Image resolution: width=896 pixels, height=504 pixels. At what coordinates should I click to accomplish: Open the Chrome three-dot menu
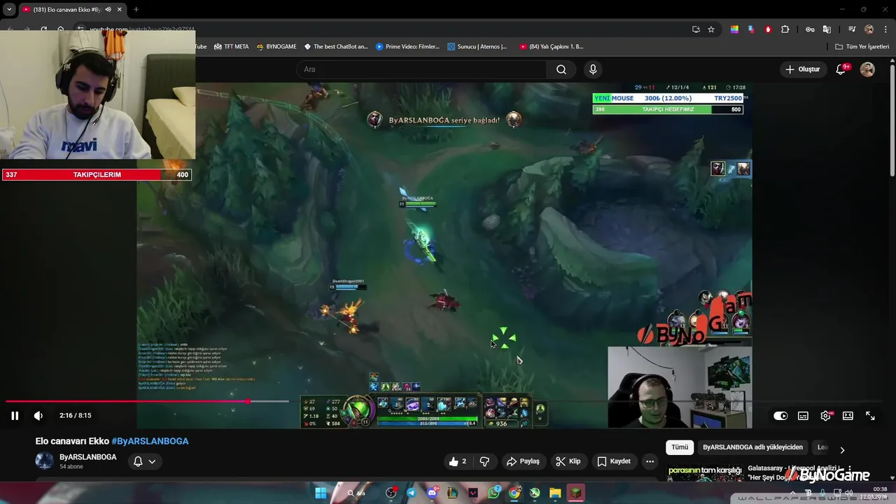(884, 29)
